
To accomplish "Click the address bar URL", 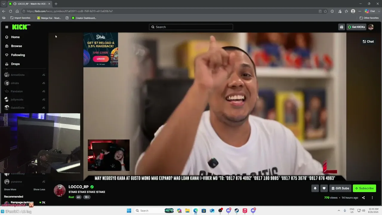I will click(70, 11).
